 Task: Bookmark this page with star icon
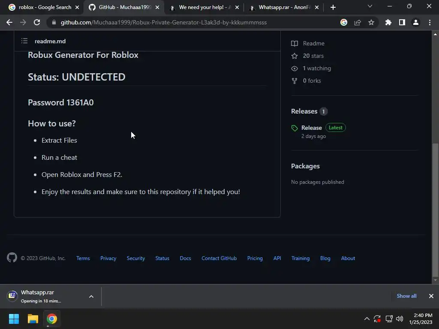pyautogui.click(x=371, y=22)
